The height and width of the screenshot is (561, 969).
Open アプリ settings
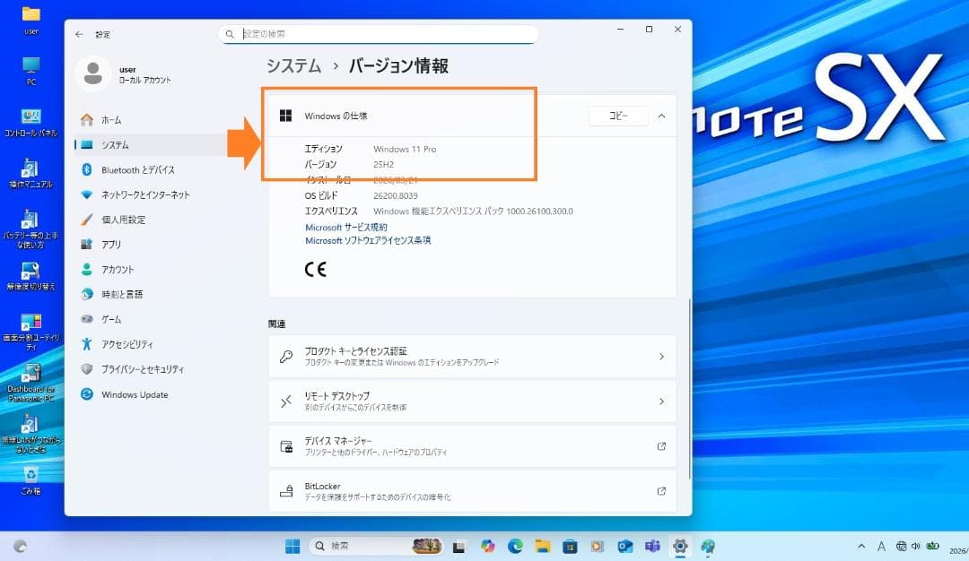pyautogui.click(x=152, y=245)
